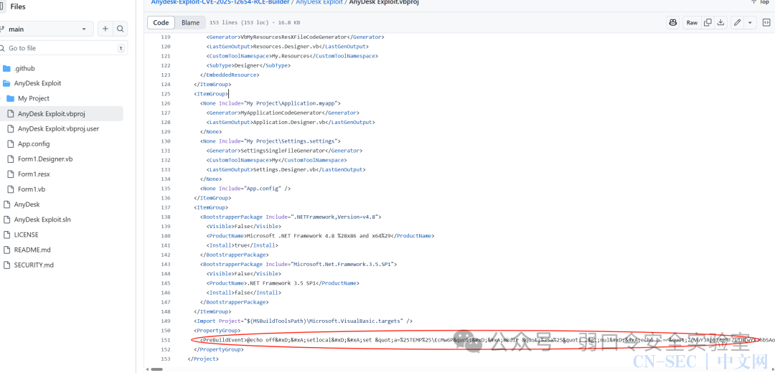The image size is (775, 373).
Task: Select line number 125
Action: point(166,94)
